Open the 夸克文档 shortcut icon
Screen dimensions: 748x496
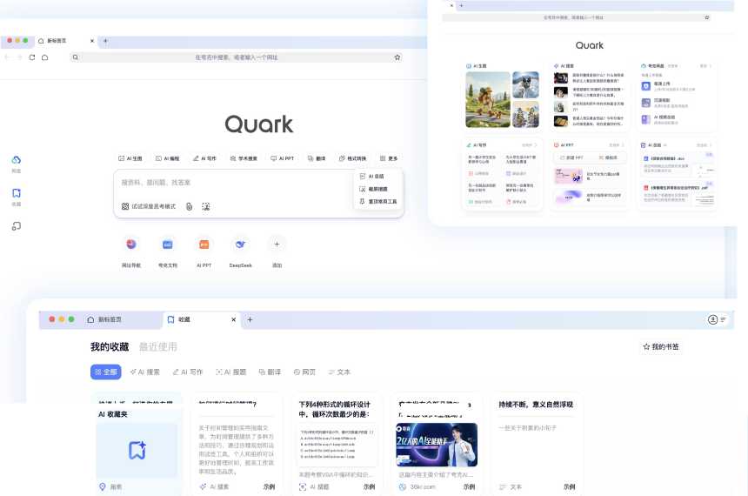click(x=168, y=245)
